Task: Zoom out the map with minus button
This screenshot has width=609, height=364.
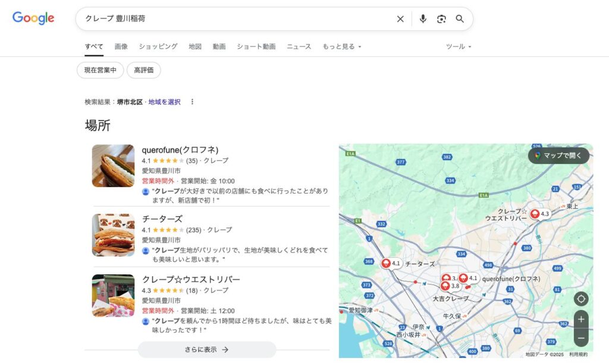Action: 581,338
